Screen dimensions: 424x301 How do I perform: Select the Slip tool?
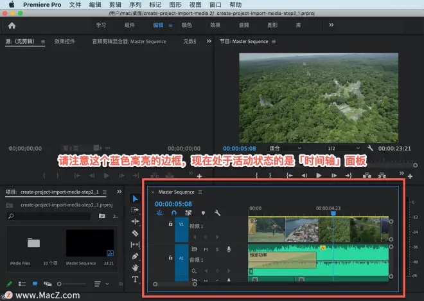135,244
